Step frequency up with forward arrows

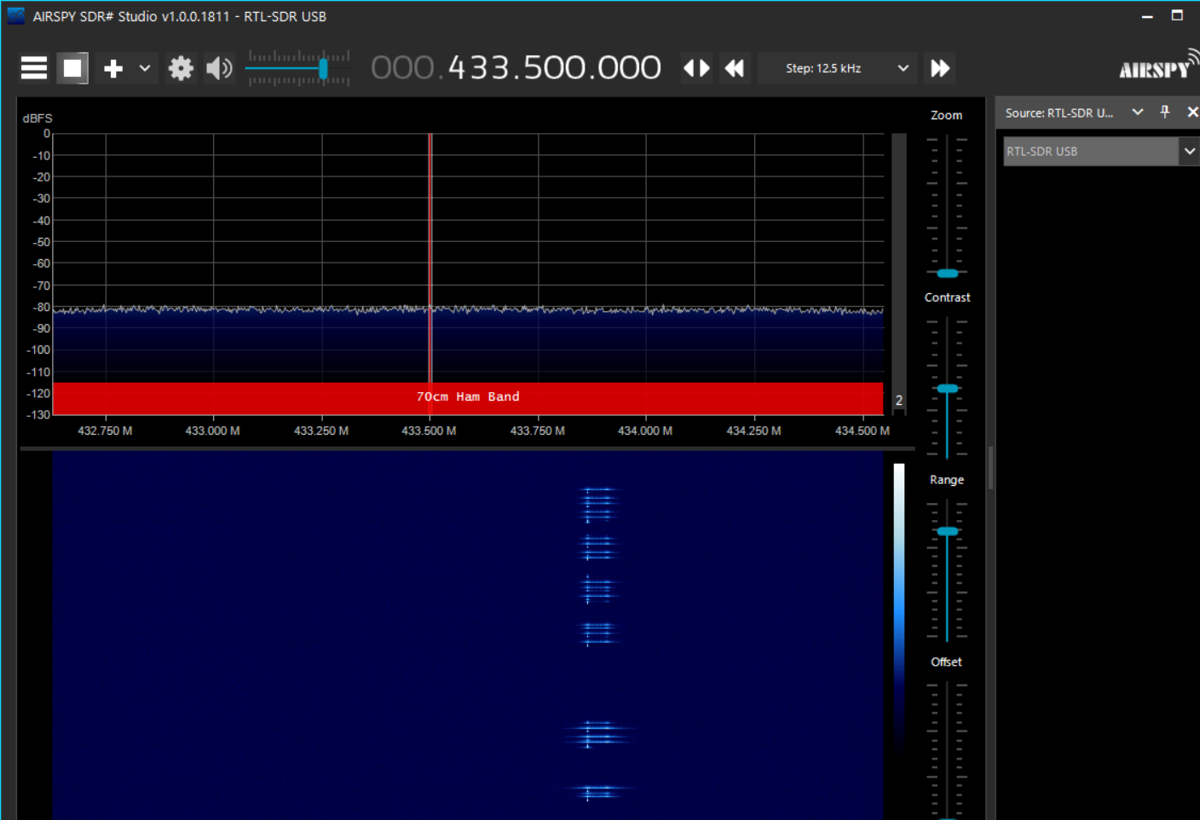[x=939, y=68]
